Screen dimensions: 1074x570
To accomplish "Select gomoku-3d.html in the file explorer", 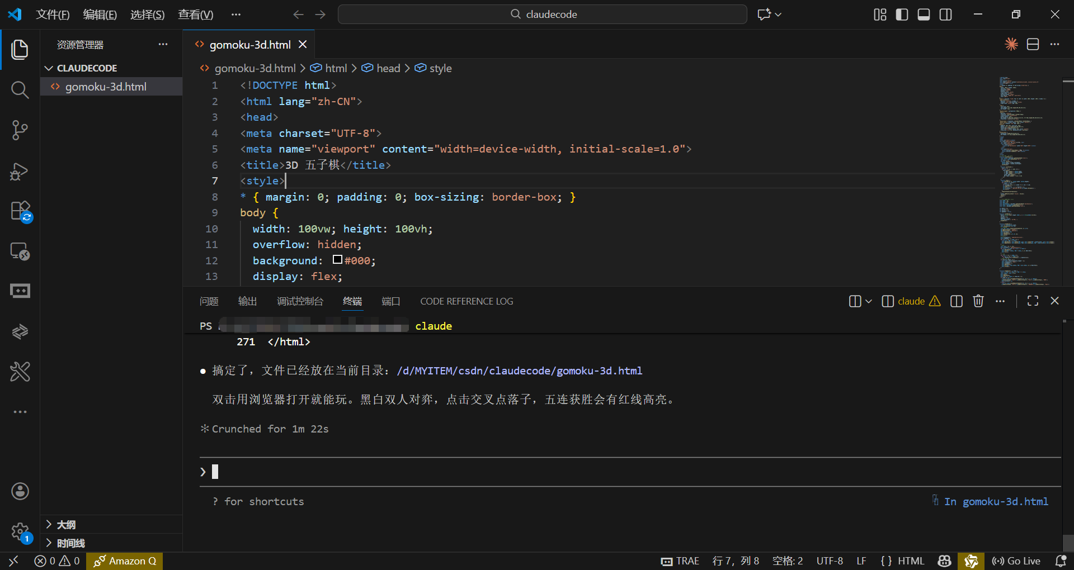I will coord(111,87).
